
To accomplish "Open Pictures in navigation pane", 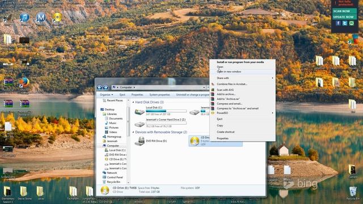I will coord(113,127).
